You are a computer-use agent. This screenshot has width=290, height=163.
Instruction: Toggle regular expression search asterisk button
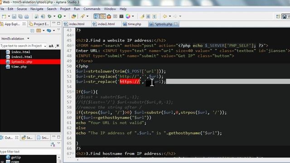pos(58,46)
